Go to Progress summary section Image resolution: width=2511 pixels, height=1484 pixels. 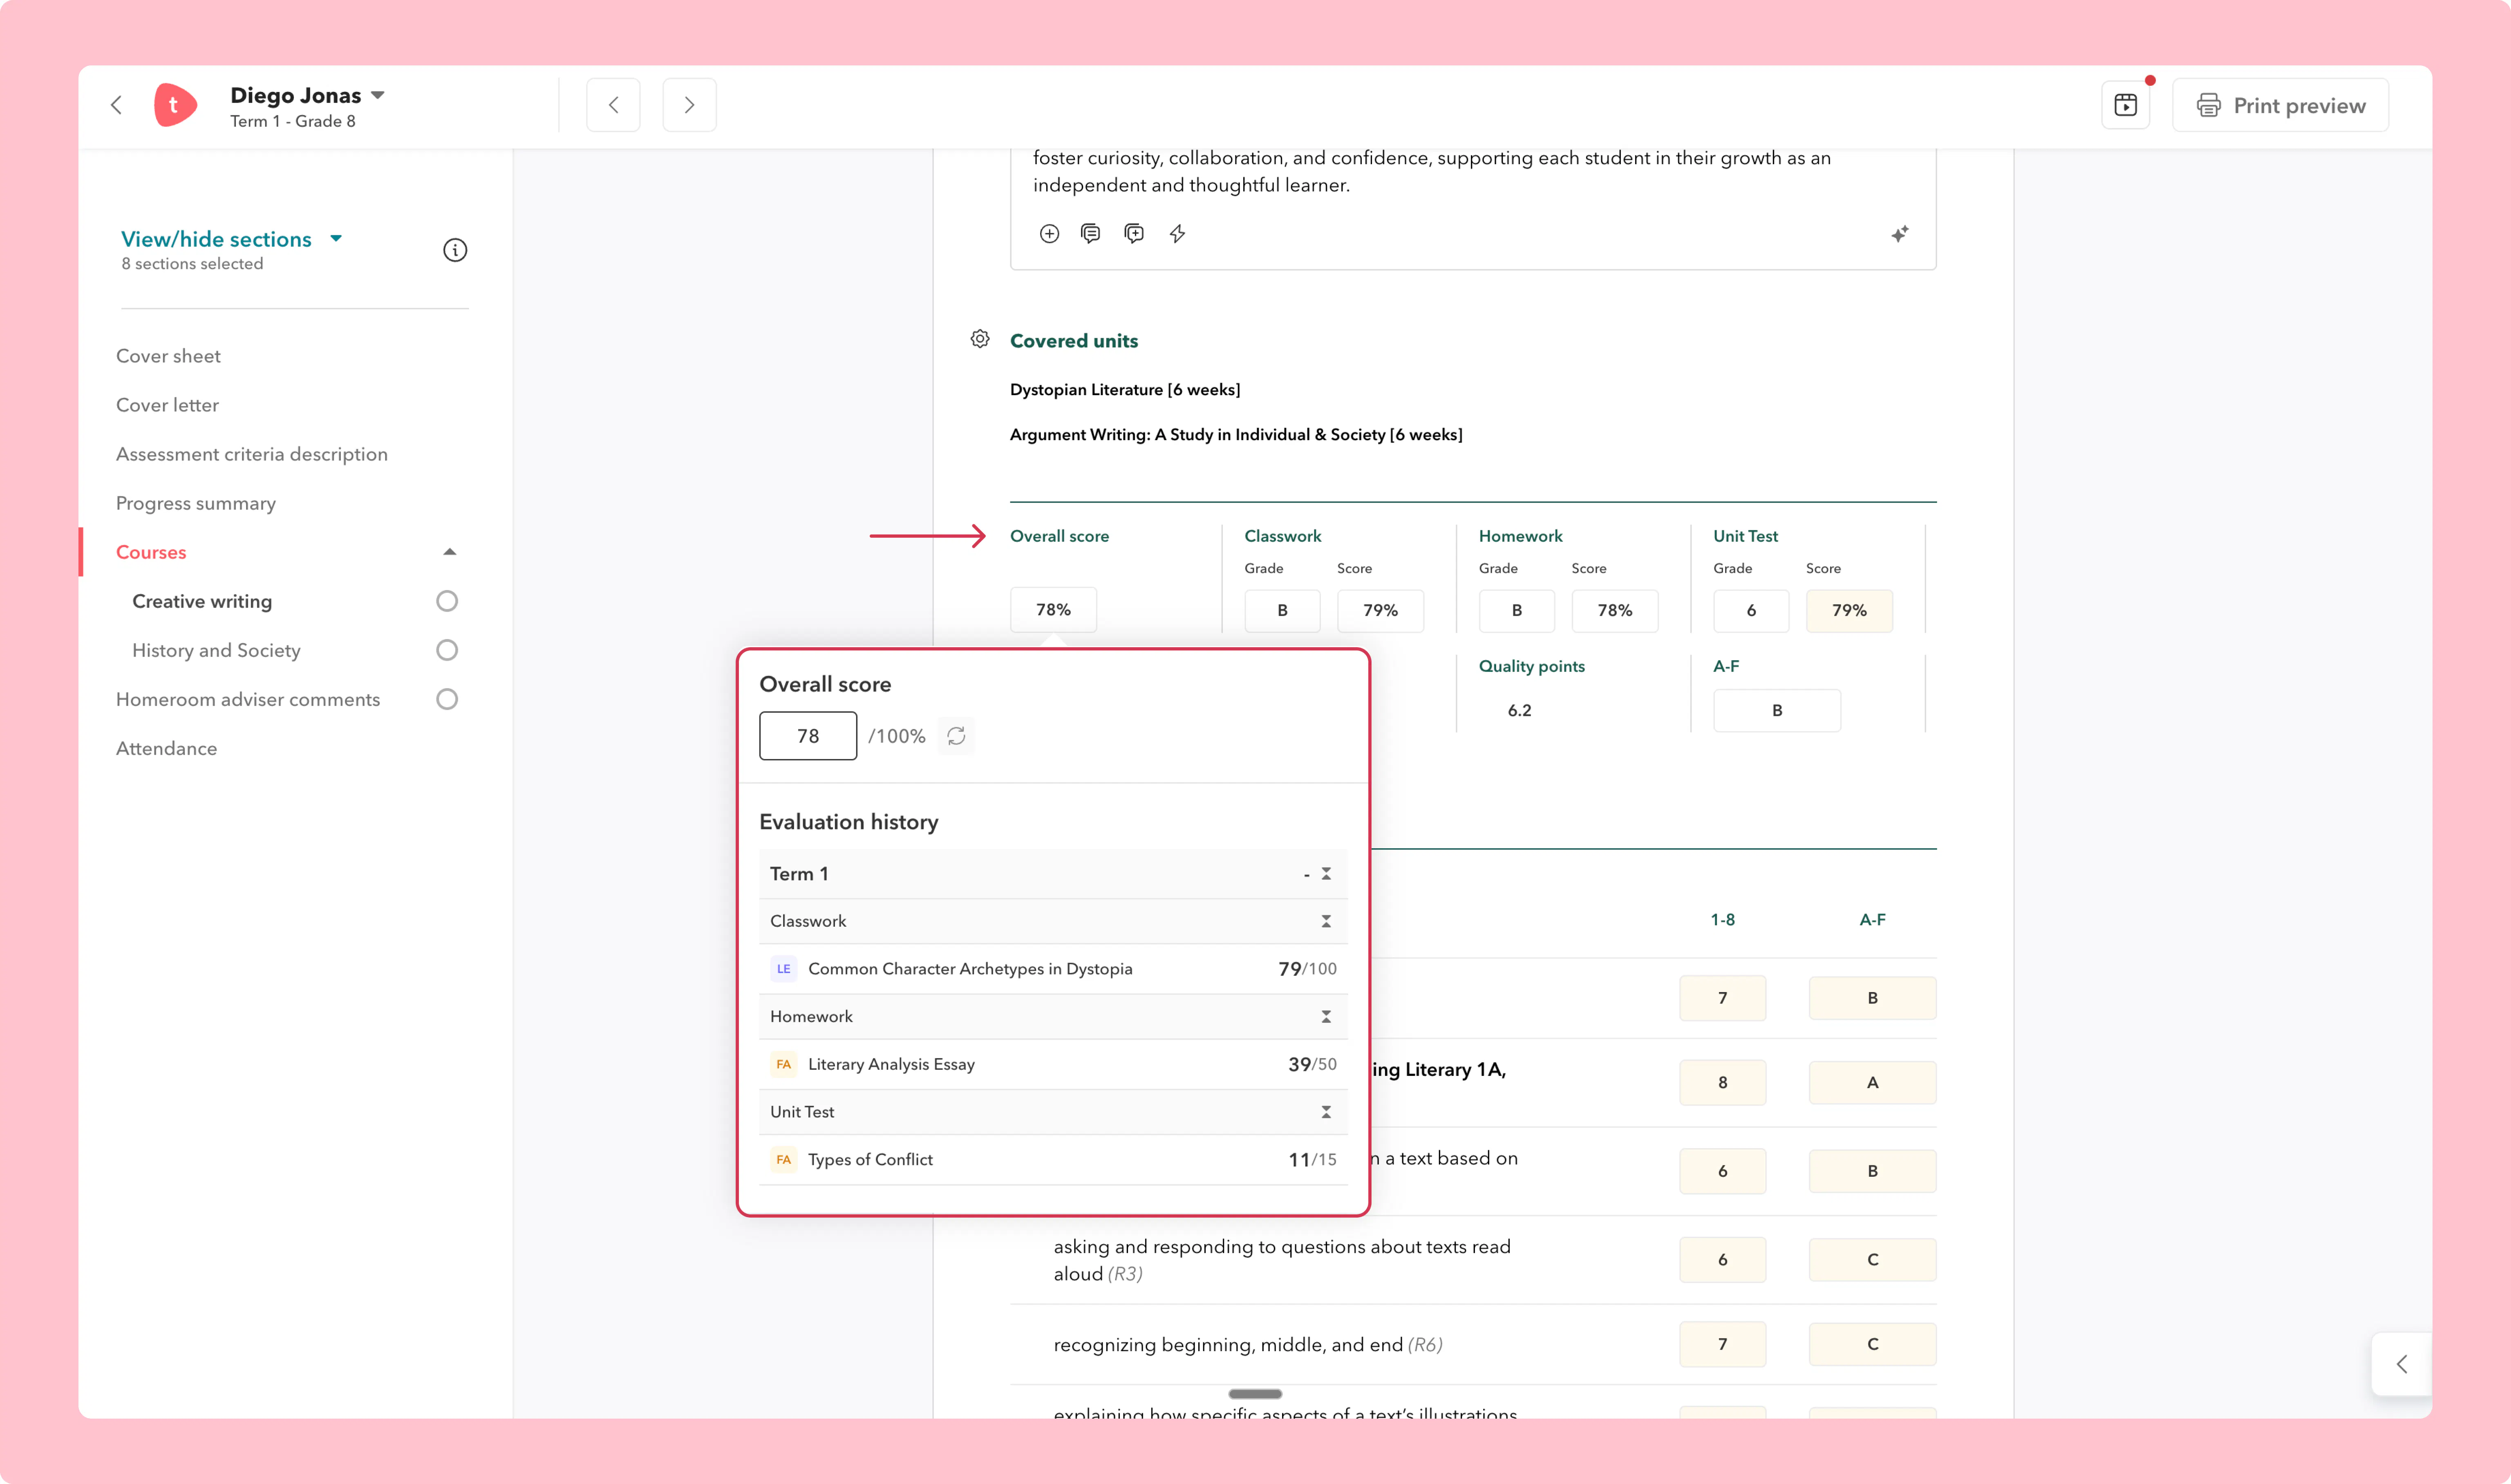click(196, 503)
